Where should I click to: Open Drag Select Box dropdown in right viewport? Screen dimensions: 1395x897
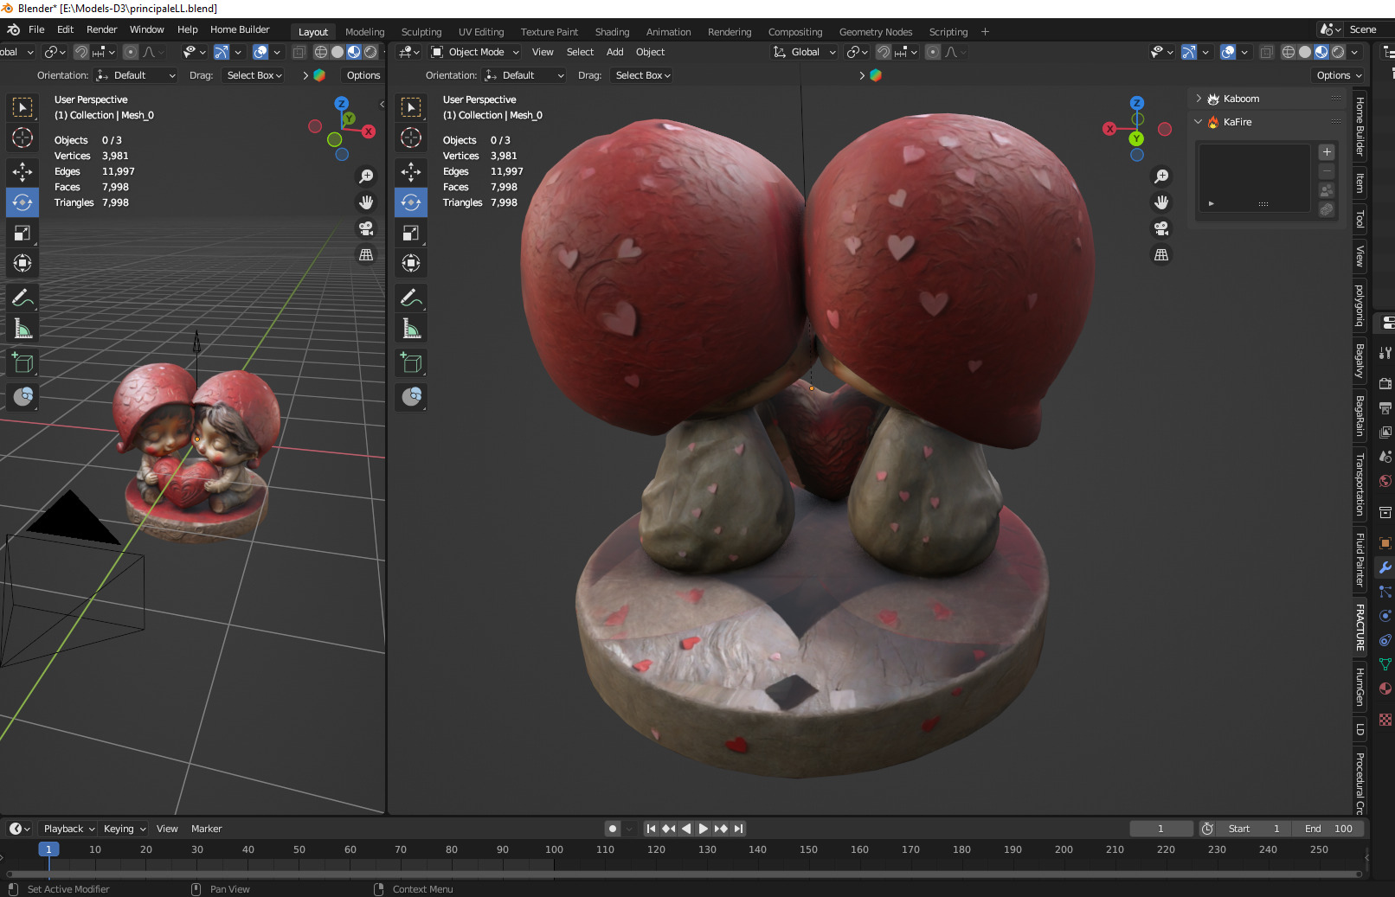642,75
